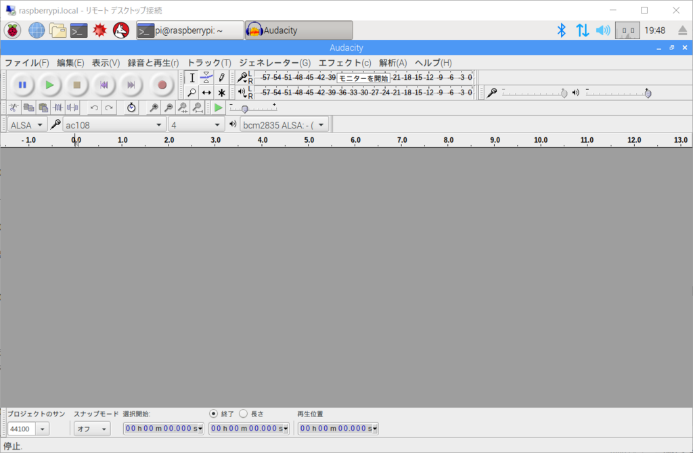
Task: Open the ファイル(F) menu
Action: point(26,63)
